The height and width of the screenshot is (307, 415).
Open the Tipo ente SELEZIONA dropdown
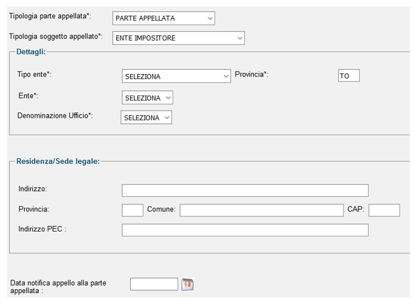pyautogui.click(x=176, y=76)
